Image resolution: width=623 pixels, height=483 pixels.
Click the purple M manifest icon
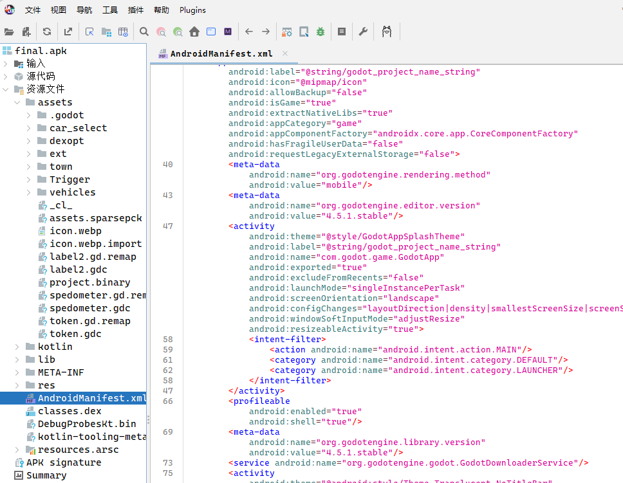coord(228,32)
